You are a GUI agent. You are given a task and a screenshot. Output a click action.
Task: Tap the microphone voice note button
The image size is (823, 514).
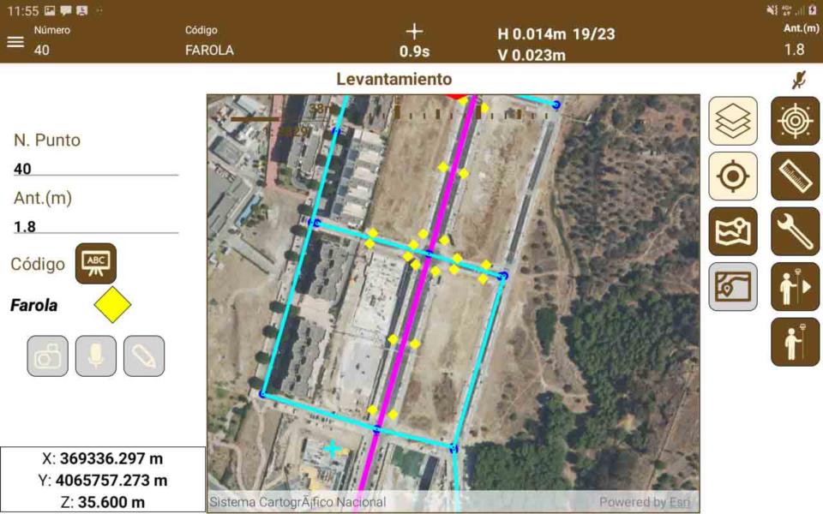(95, 356)
